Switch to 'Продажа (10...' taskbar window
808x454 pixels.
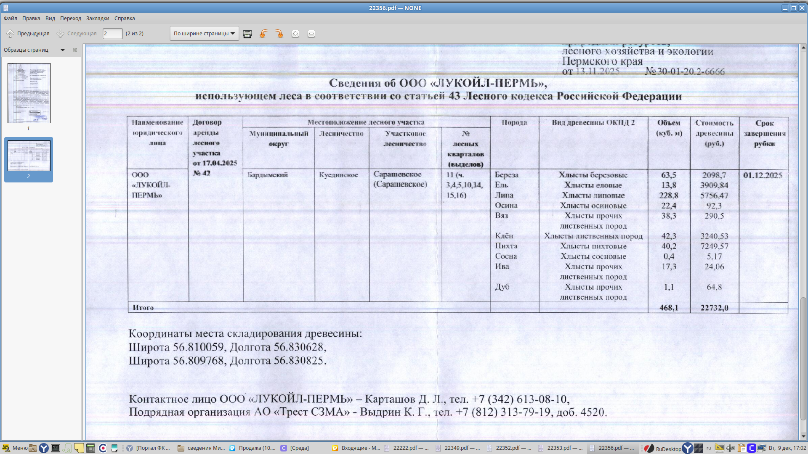click(252, 448)
